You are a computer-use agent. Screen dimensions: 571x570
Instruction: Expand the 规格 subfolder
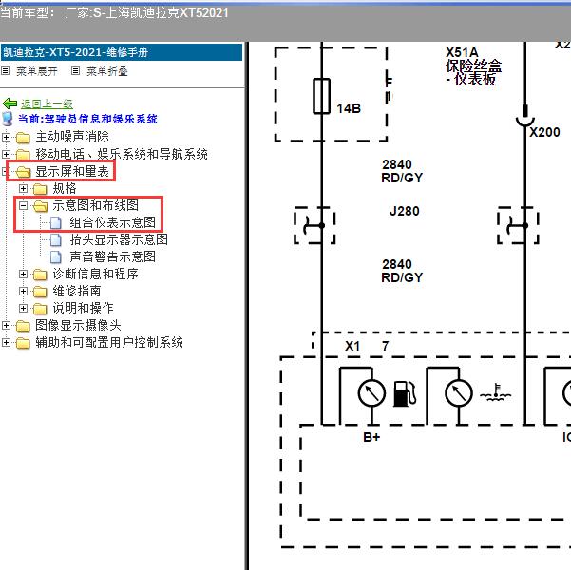tap(23, 188)
